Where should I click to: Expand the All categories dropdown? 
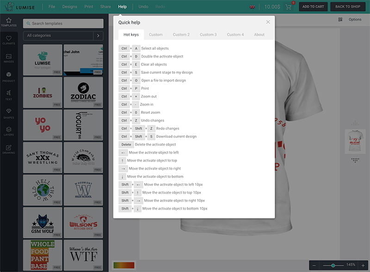pos(99,35)
